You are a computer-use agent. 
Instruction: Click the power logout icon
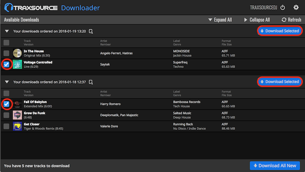283,7
